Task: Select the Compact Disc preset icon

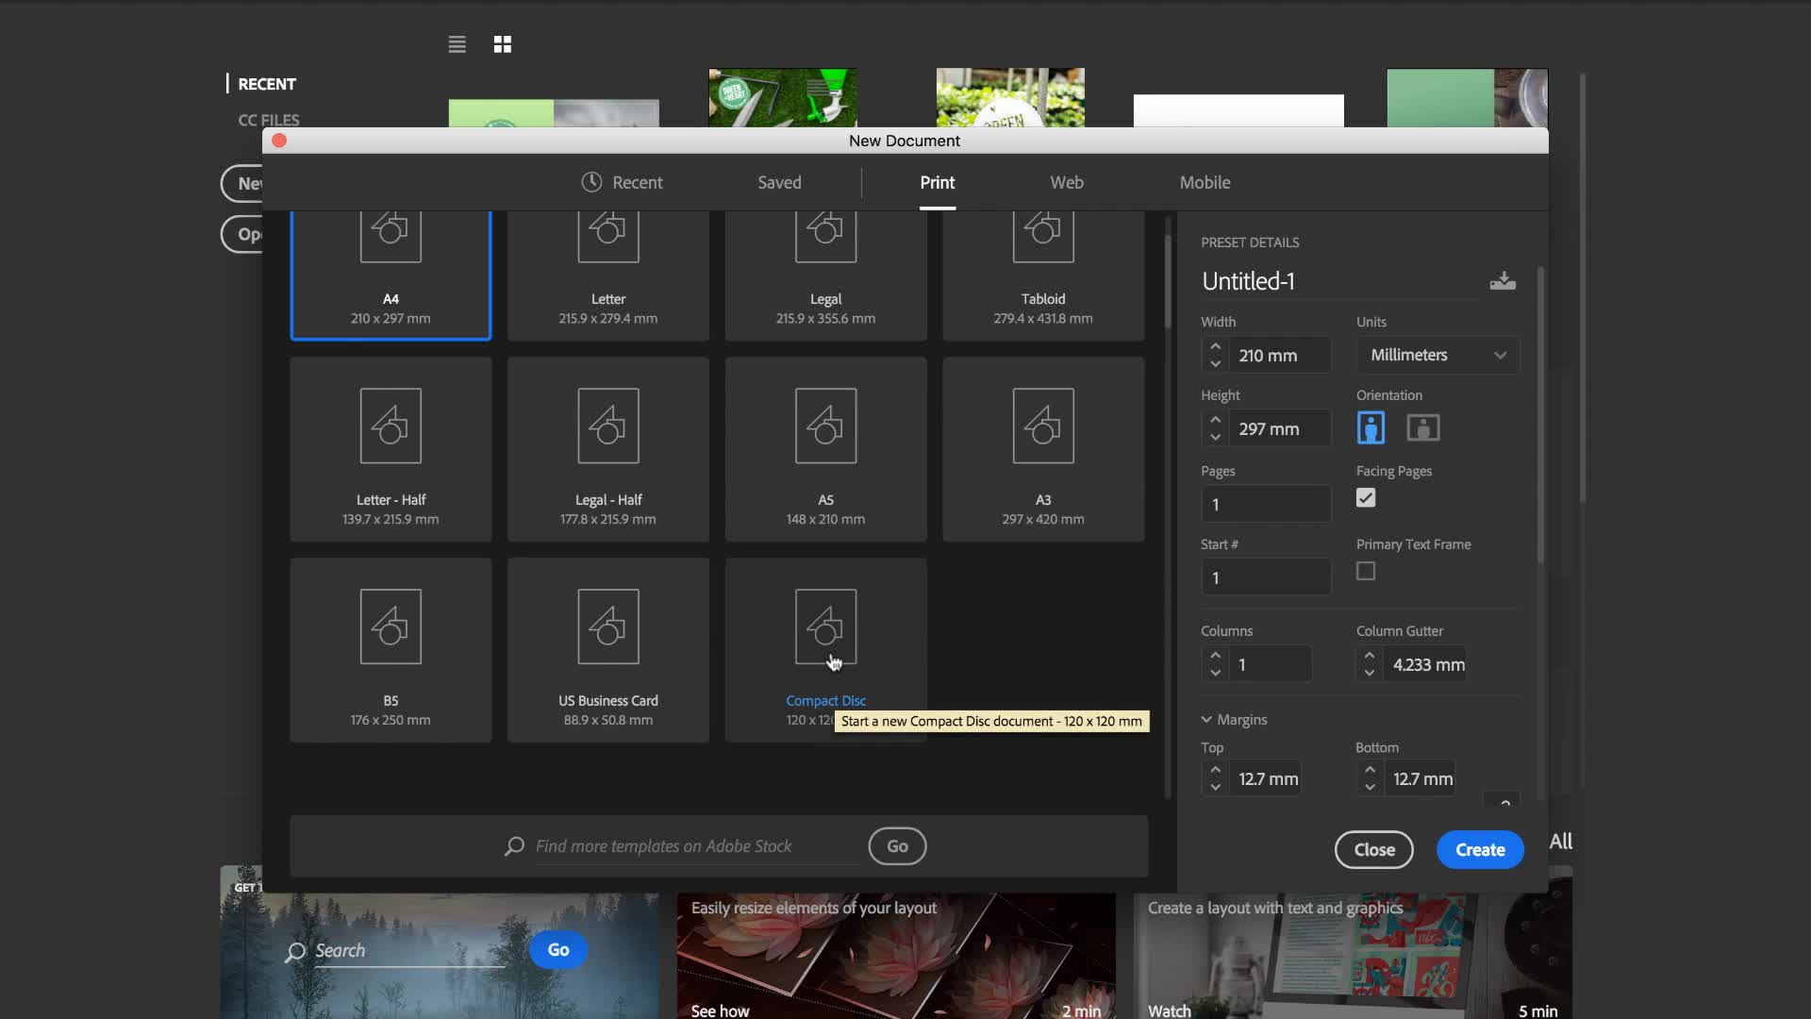Action: coord(825,626)
